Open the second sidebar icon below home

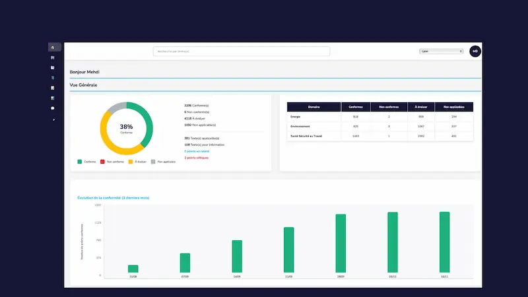52,57
